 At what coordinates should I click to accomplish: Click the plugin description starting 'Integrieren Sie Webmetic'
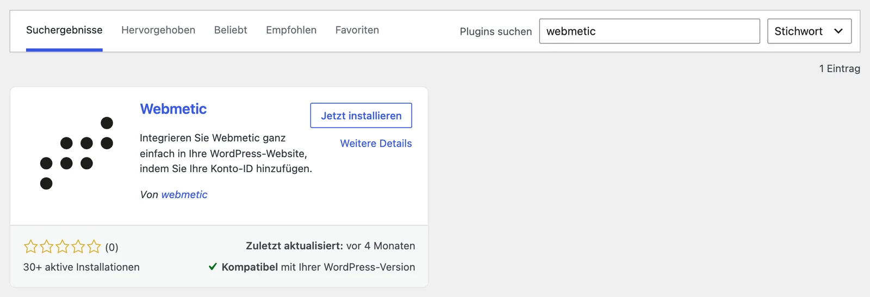226,153
